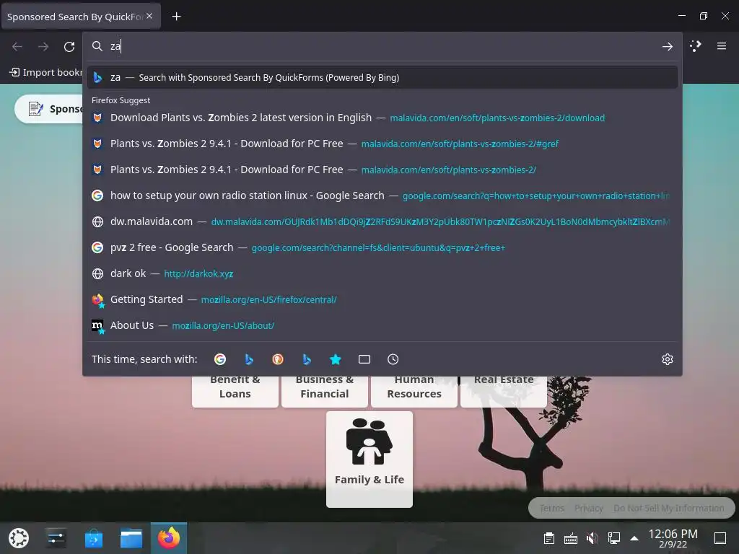The width and height of the screenshot is (739, 554).
Task: Open the dw.malavida.com suggestion
Action: [x=382, y=221]
